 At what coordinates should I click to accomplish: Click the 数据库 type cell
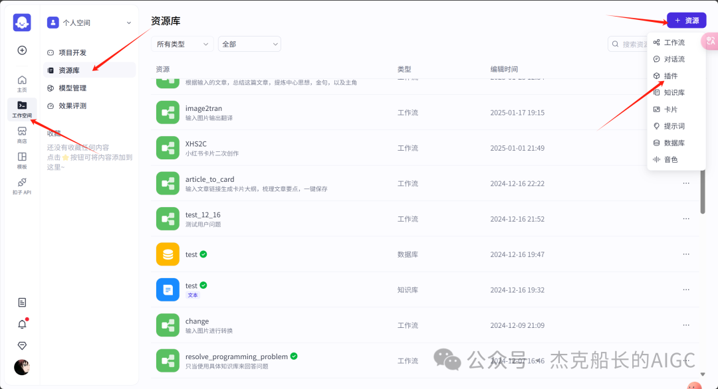tap(408, 254)
